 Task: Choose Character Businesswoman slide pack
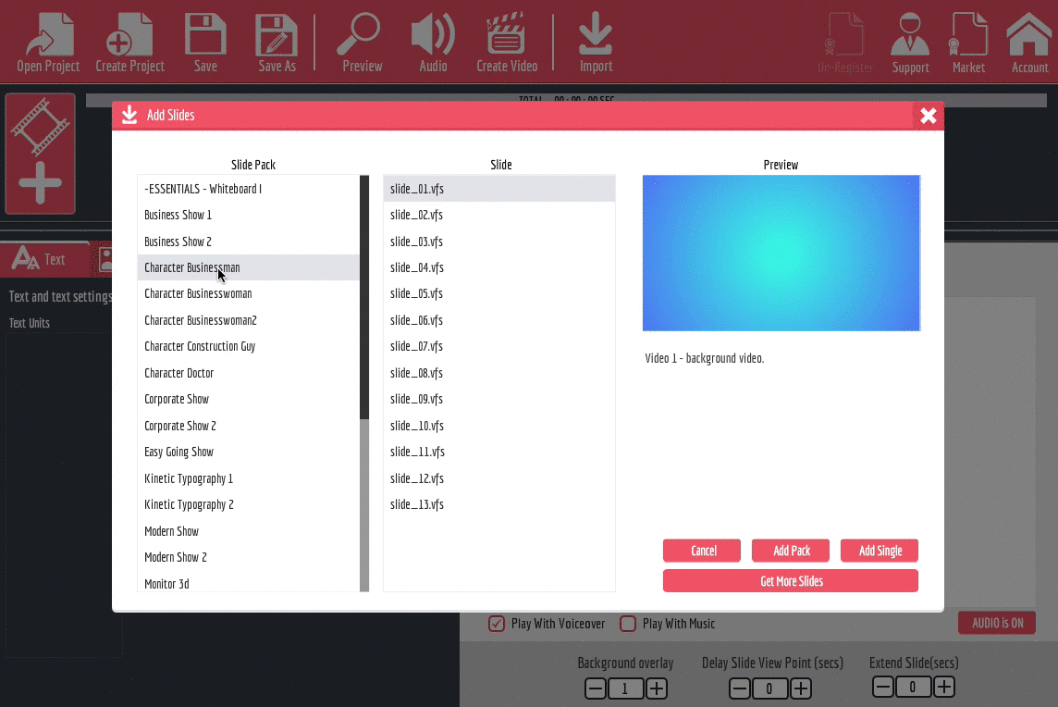point(248,293)
